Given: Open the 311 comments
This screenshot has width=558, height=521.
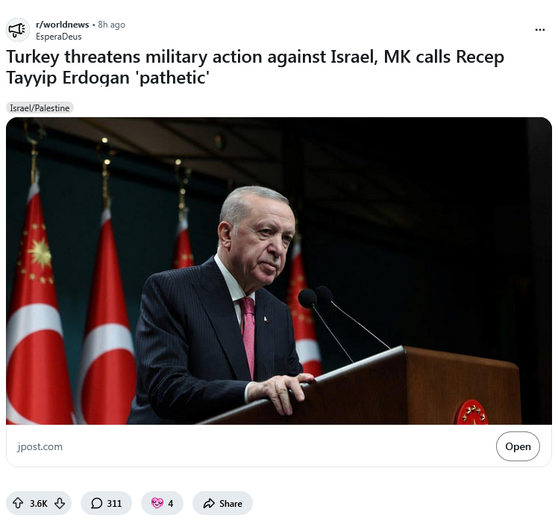Looking at the screenshot, I should [106, 503].
